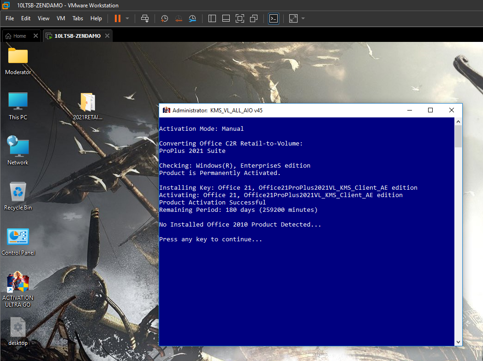Click 'No Installed Office 2010 Product Detected...' line
483x361 pixels.
pyautogui.click(x=240, y=224)
